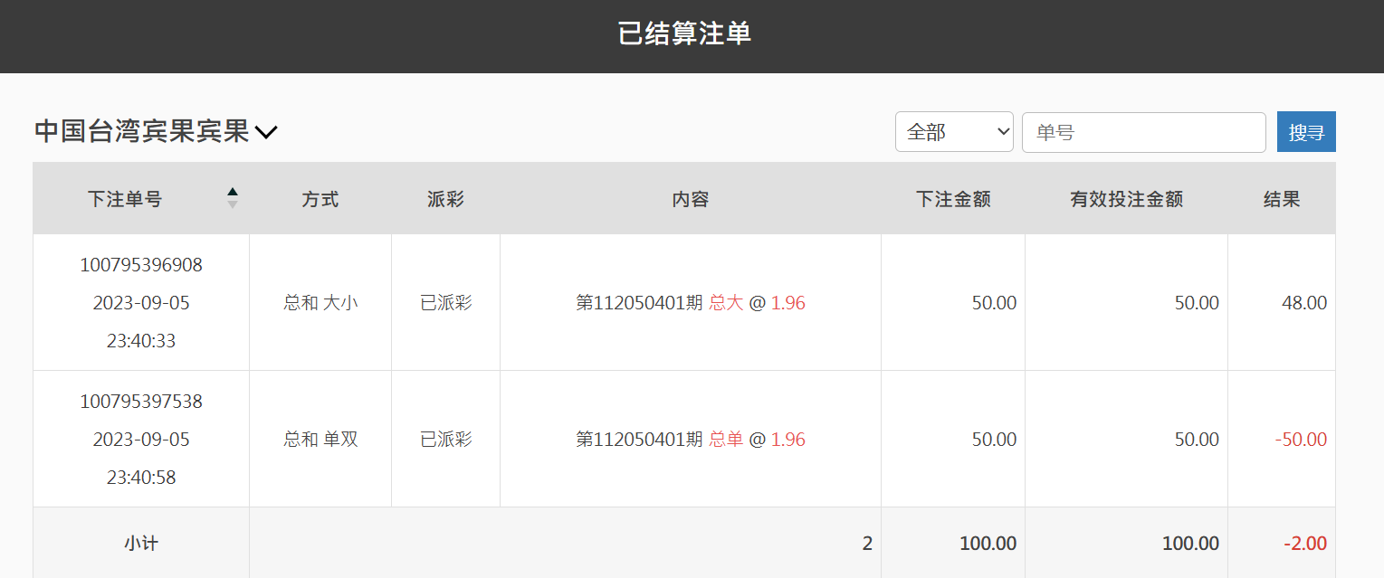This screenshot has height=578, width=1384.
Task: Click the 方式 column header
Action: pos(320,199)
